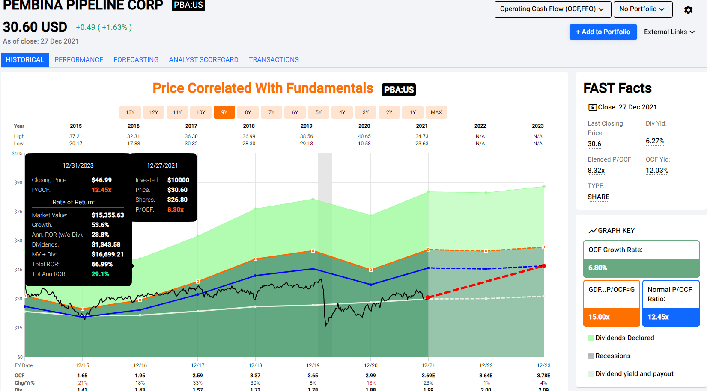
Task: Select the 7Y time range
Action: point(271,112)
